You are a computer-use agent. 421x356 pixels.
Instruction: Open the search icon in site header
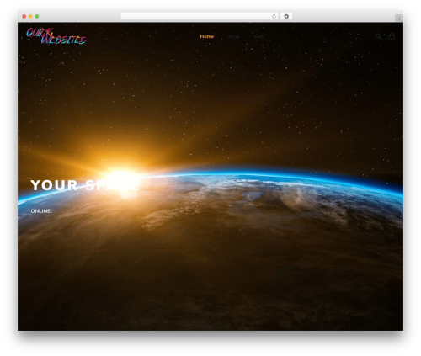pos(378,36)
